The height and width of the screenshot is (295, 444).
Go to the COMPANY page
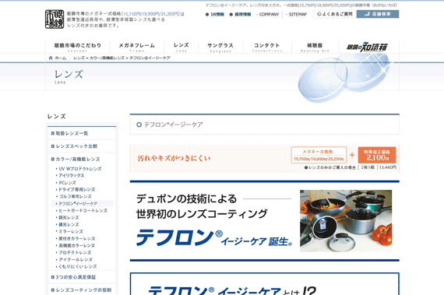[268, 15]
